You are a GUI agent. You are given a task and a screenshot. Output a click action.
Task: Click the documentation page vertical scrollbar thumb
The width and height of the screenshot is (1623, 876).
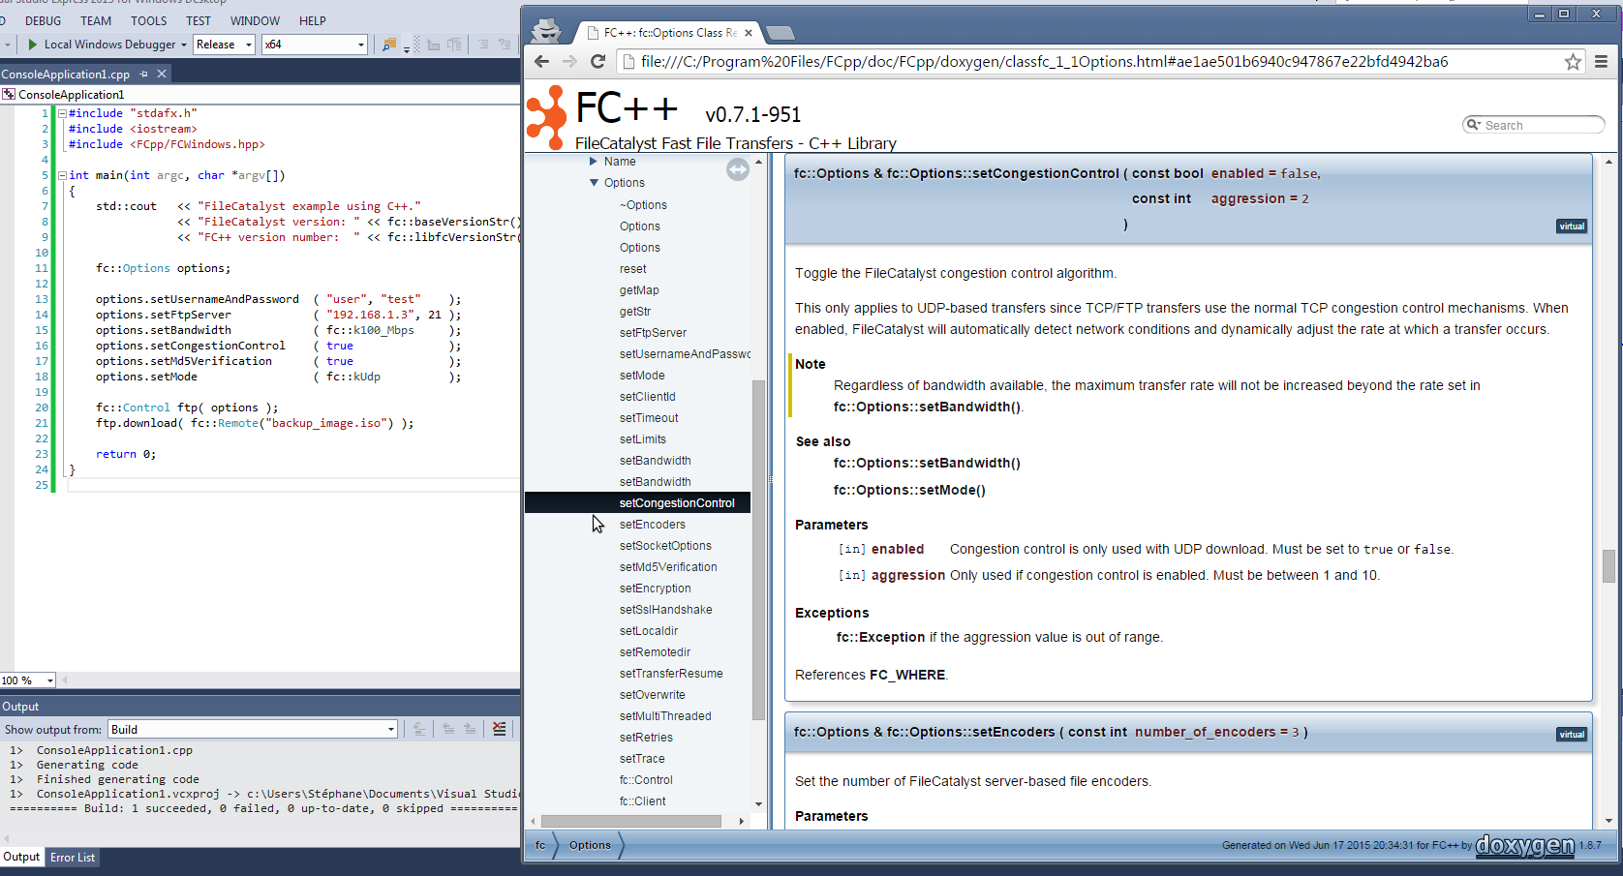[x=1608, y=565]
